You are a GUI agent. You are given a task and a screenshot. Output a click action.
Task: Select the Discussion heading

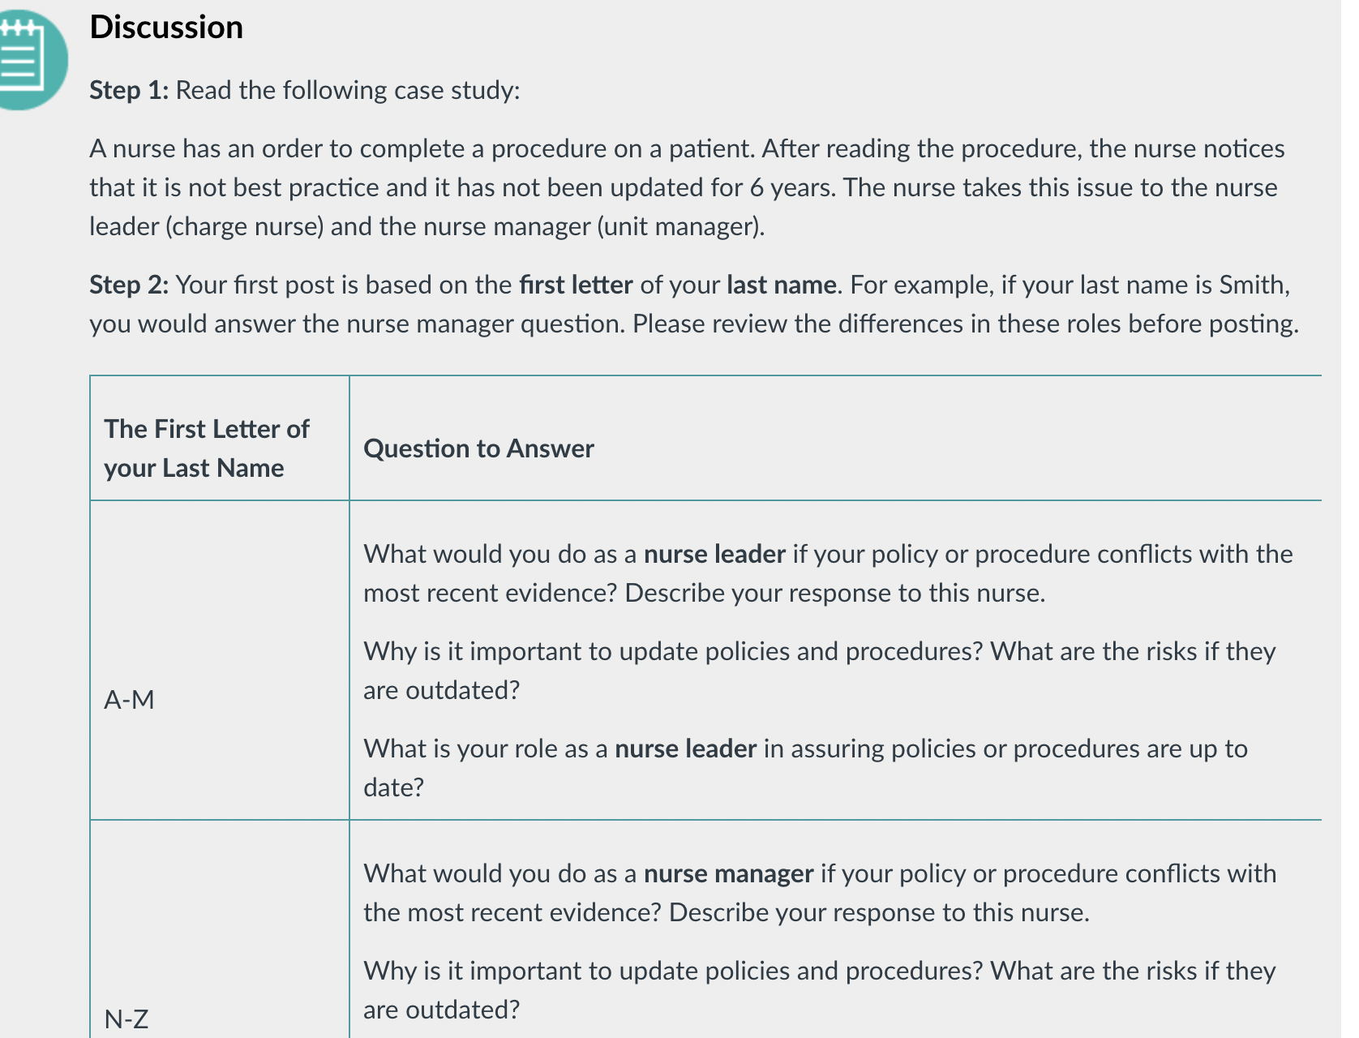(x=166, y=28)
